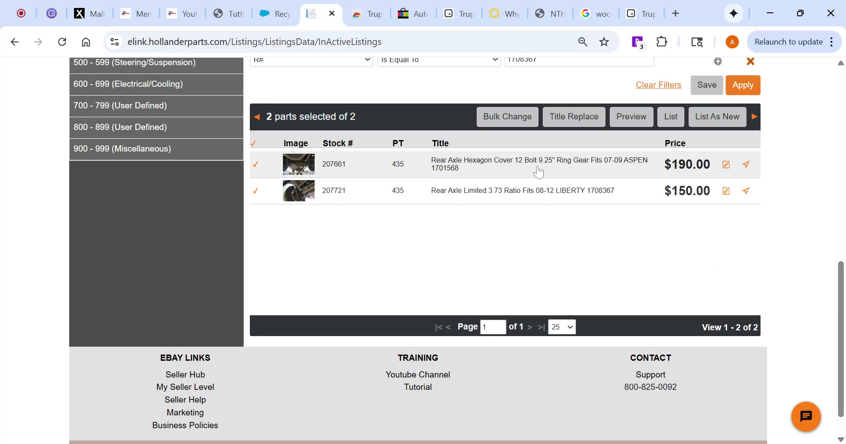Open the R# field selector dropdown
Viewport: 846px width, 444px height.
pos(311,60)
